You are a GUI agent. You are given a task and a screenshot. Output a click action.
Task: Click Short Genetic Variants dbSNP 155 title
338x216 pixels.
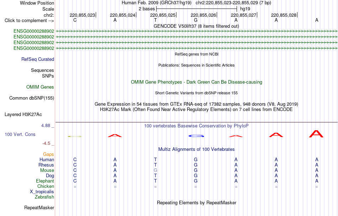tap(196, 93)
